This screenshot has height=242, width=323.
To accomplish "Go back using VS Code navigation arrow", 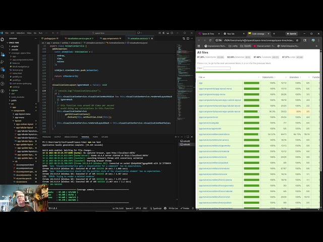I will tap(53, 33).
